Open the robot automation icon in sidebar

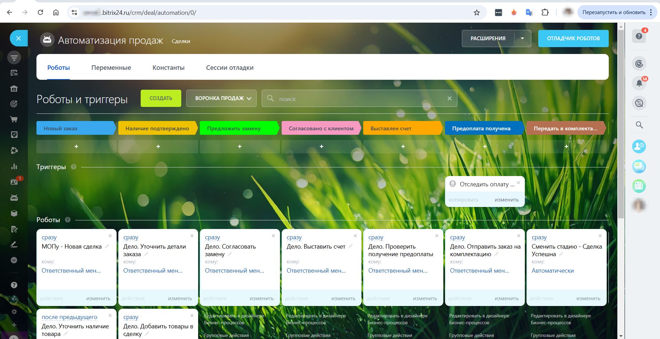click(x=14, y=198)
